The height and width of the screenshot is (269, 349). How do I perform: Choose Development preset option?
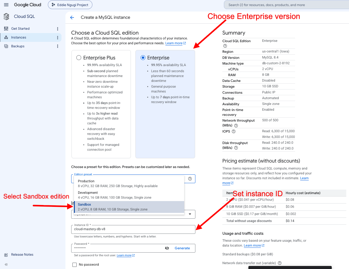pos(129,195)
